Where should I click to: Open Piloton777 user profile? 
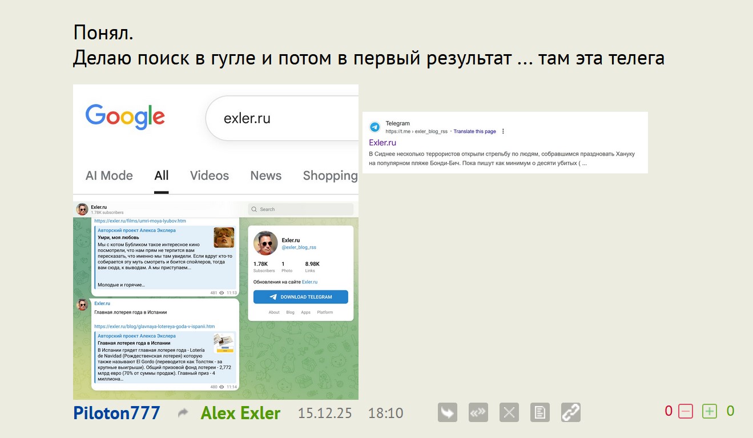pos(116,413)
